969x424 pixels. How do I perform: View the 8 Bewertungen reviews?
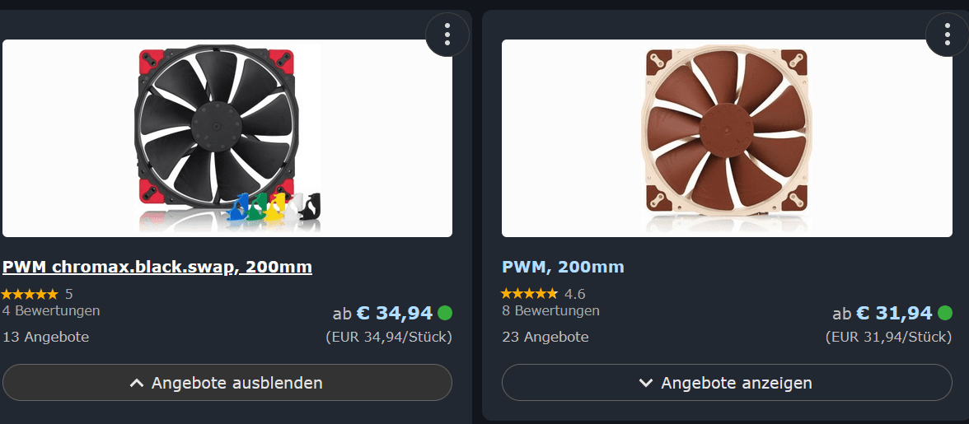[x=550, y=310]
